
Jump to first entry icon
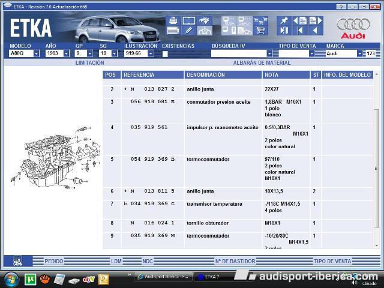click(300, 31)
